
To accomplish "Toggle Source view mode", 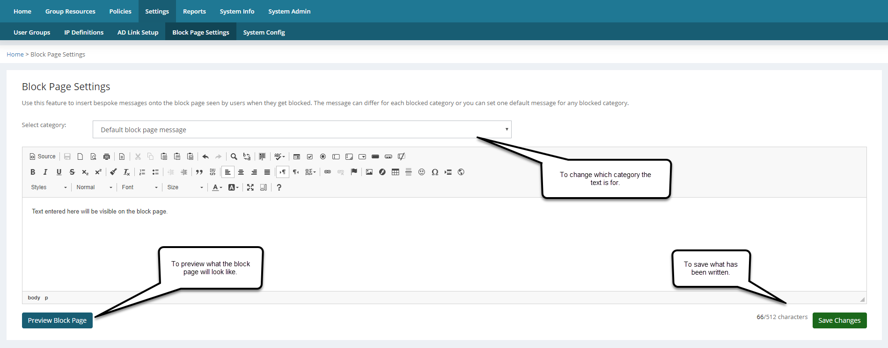I will (43, 156).
